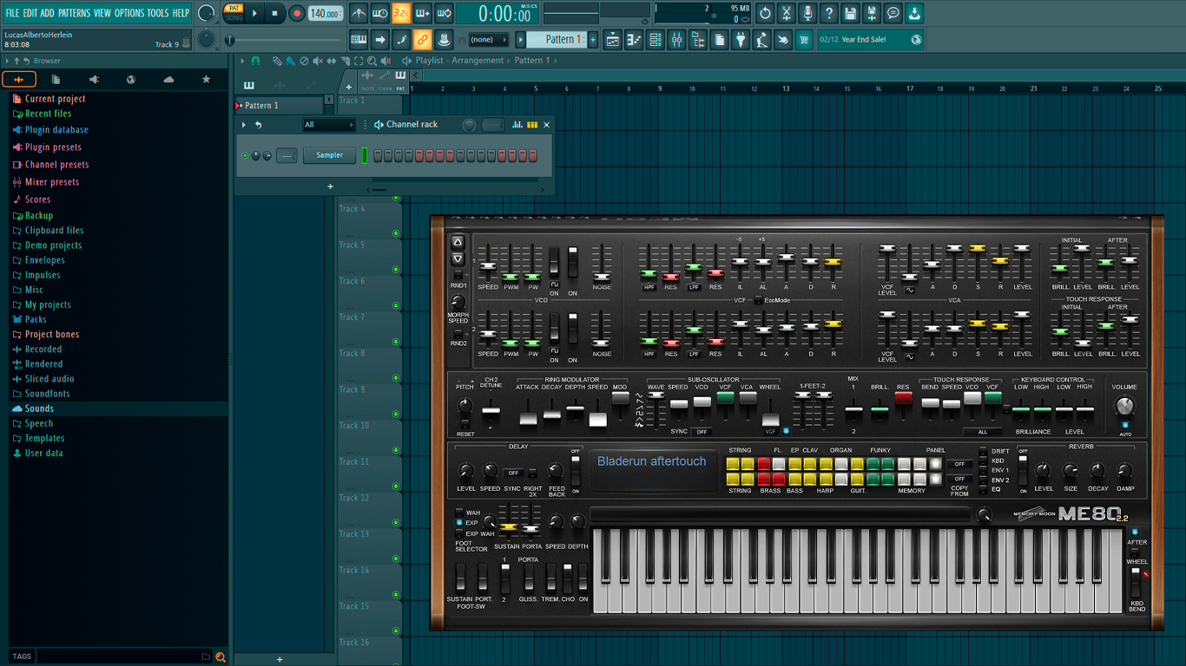Click the Stop transport button
Screen dimensions: 1186x666
(274, 13)
